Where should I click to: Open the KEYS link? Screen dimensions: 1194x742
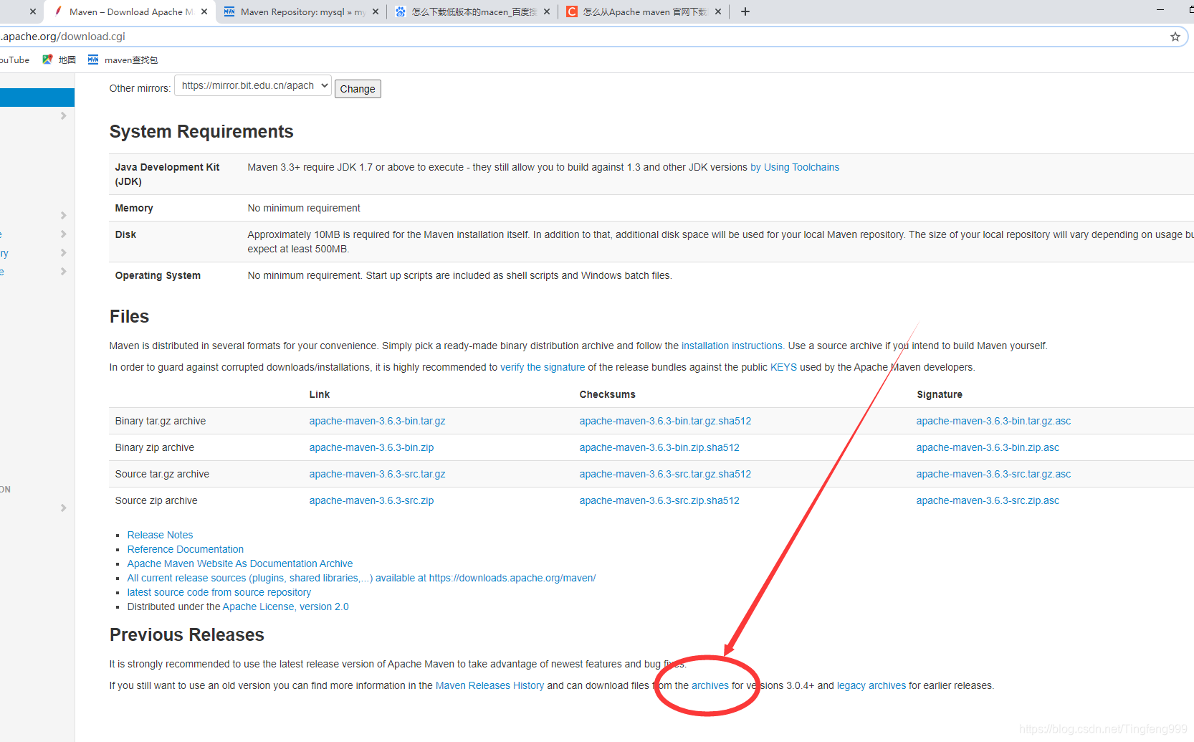tap(783, 367)
